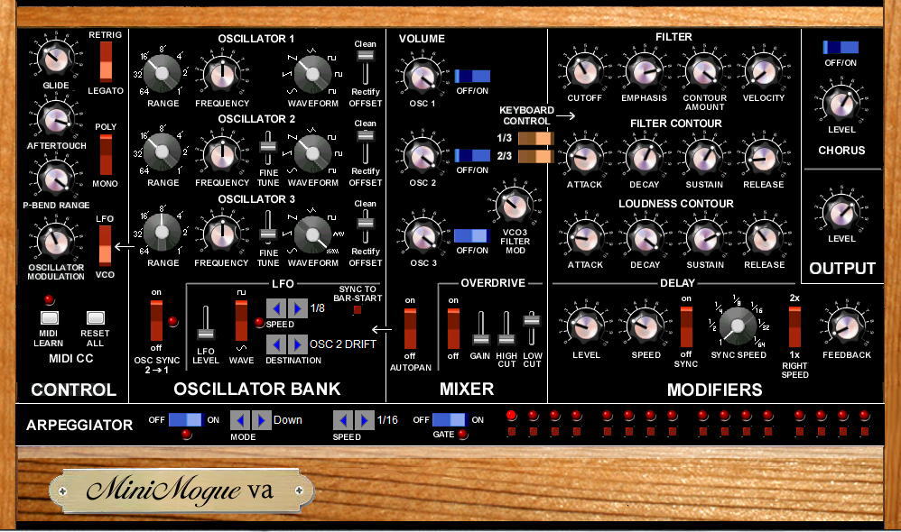The image size is (901, 532).
Task: Click Oscillator 2 Range knob
Action: [x=162, y=152]
